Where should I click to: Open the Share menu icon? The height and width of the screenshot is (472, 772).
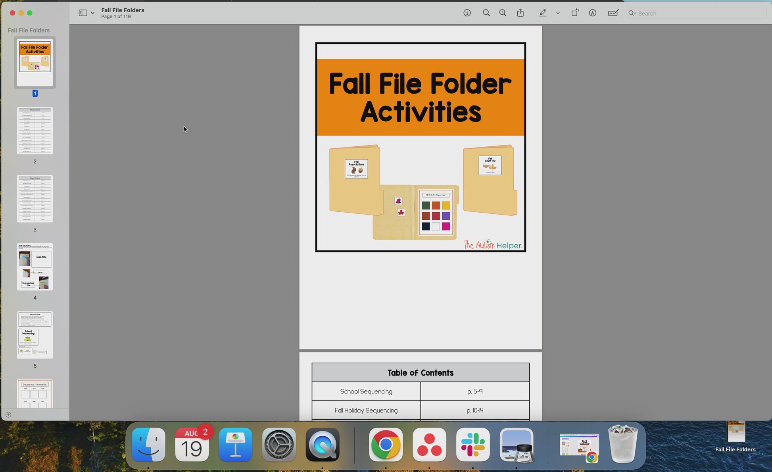(520, 13)
